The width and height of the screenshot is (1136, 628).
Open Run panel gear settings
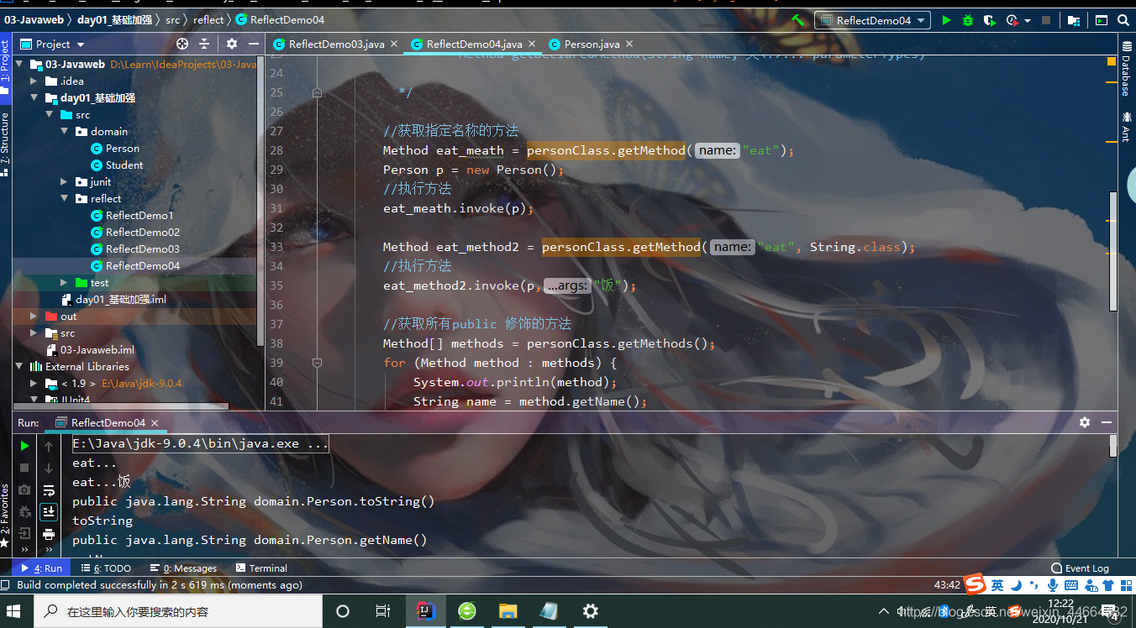pyautogui.click(x=1085, y=422)
